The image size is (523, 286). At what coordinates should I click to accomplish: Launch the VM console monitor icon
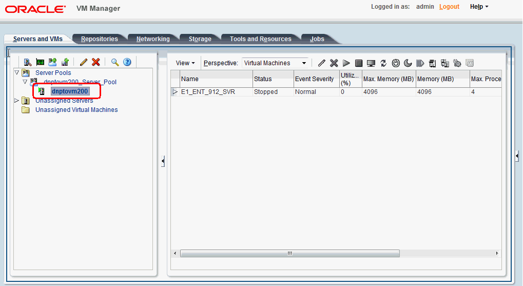click(x=371, y=63)
